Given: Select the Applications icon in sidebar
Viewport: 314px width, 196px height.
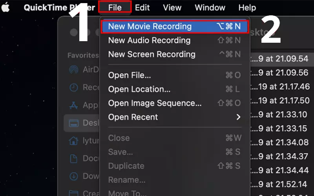Looking at the screenshot, I should 73,105.
